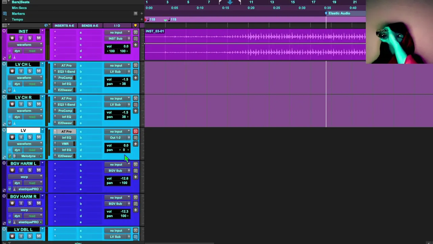This screenshot has height=244, width=433.
Task: Open Inf EQ insert on LV CH R
Action: pos(66,117)
